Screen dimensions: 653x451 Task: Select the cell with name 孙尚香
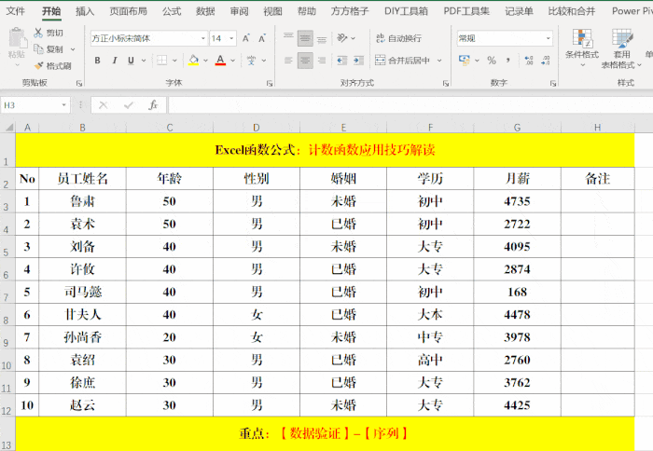pos(82,337)
